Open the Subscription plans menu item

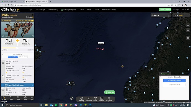tap(68, 10)
